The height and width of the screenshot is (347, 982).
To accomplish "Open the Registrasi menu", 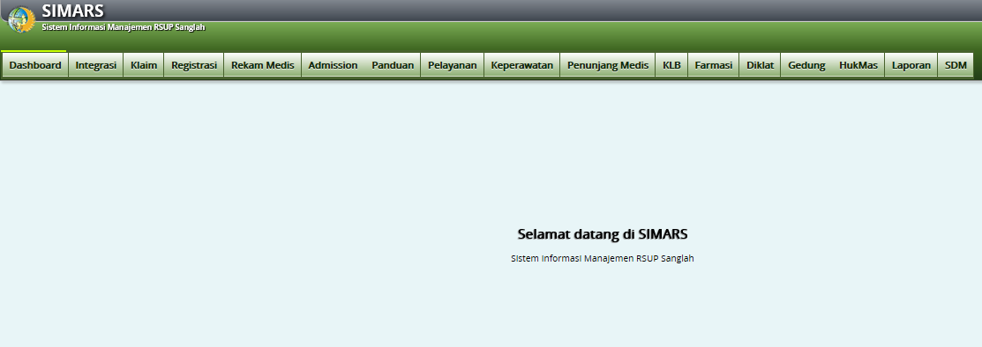I will pos(193,65).
